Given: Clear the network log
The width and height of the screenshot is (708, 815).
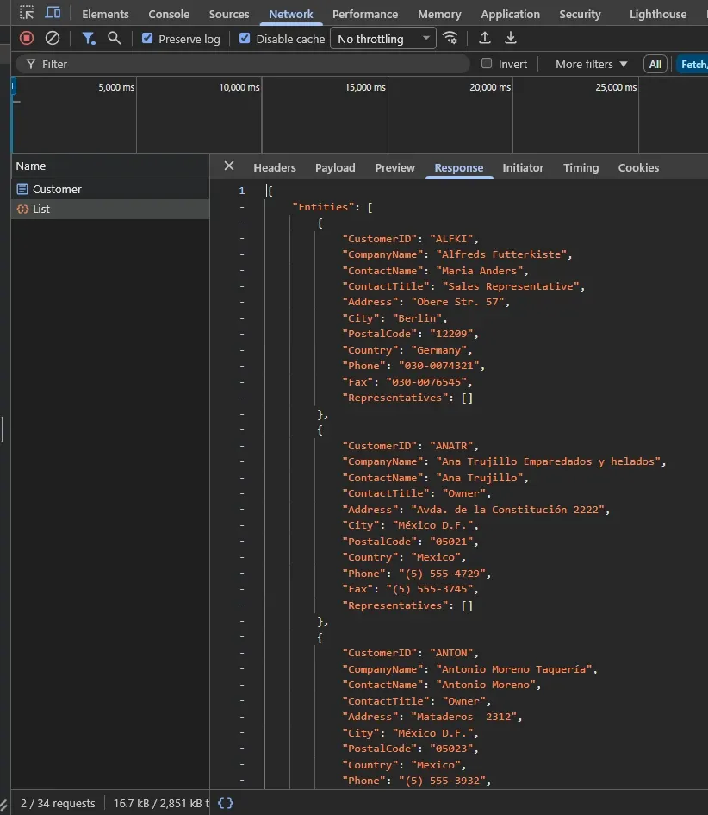Looking at the screenshot, I should pyautogui.click(x=53, y=38).
